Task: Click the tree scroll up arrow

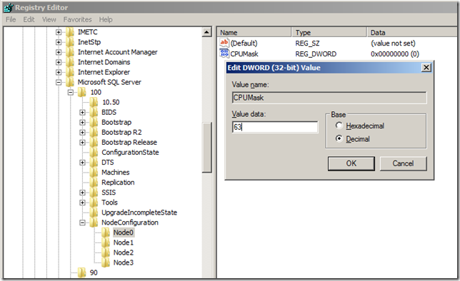Action: coord(207,32)
